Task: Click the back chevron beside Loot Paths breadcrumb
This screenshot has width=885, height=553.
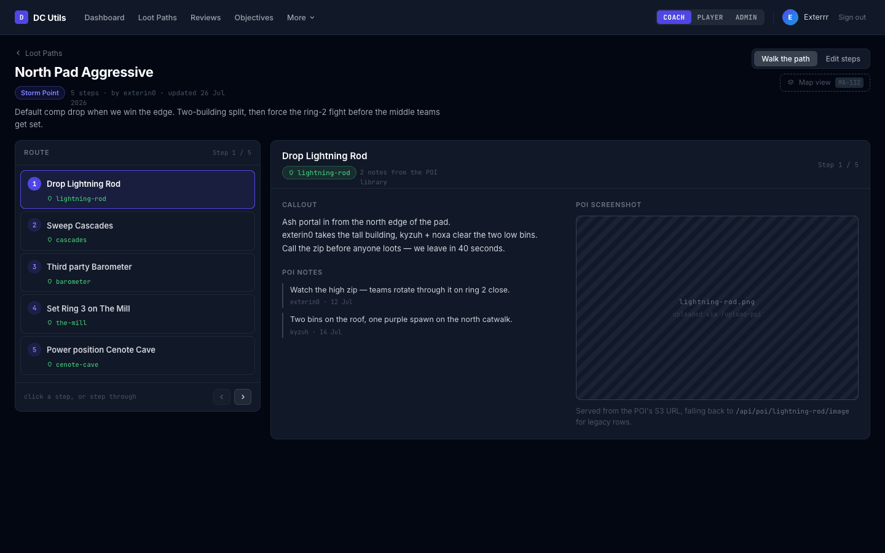Action: pyautogui.click(x=18, y=53)
